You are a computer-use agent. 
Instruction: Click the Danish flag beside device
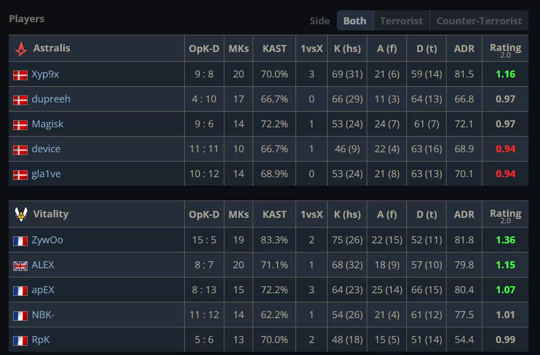tap(20, 149)
